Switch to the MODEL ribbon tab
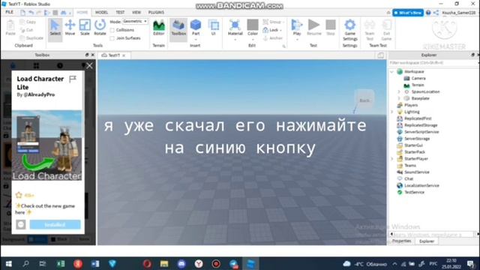This screenshot has width=480, height=270. pos(101,12)
